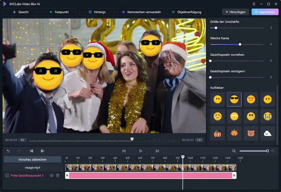The image size is (281, 192).
Task: Select the maple leaf sticker
Action: (234, 133)
